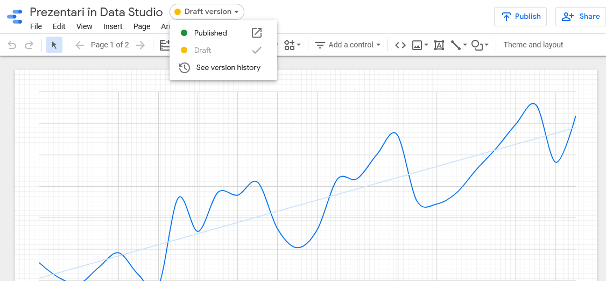Insert a URL embed with the code icon
The image size is (606, 281).
[x=400, y=45]
